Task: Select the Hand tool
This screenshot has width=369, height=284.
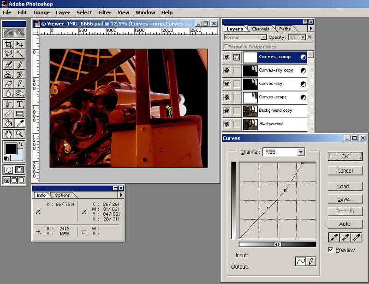Action: tap(8, 134)
